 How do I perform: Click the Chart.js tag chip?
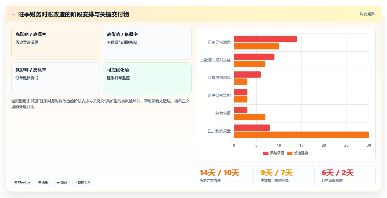coord(22,182)
